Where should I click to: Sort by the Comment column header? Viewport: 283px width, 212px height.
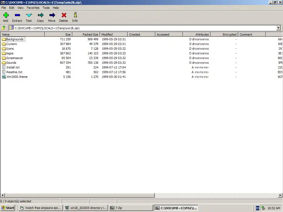(252, 35)
